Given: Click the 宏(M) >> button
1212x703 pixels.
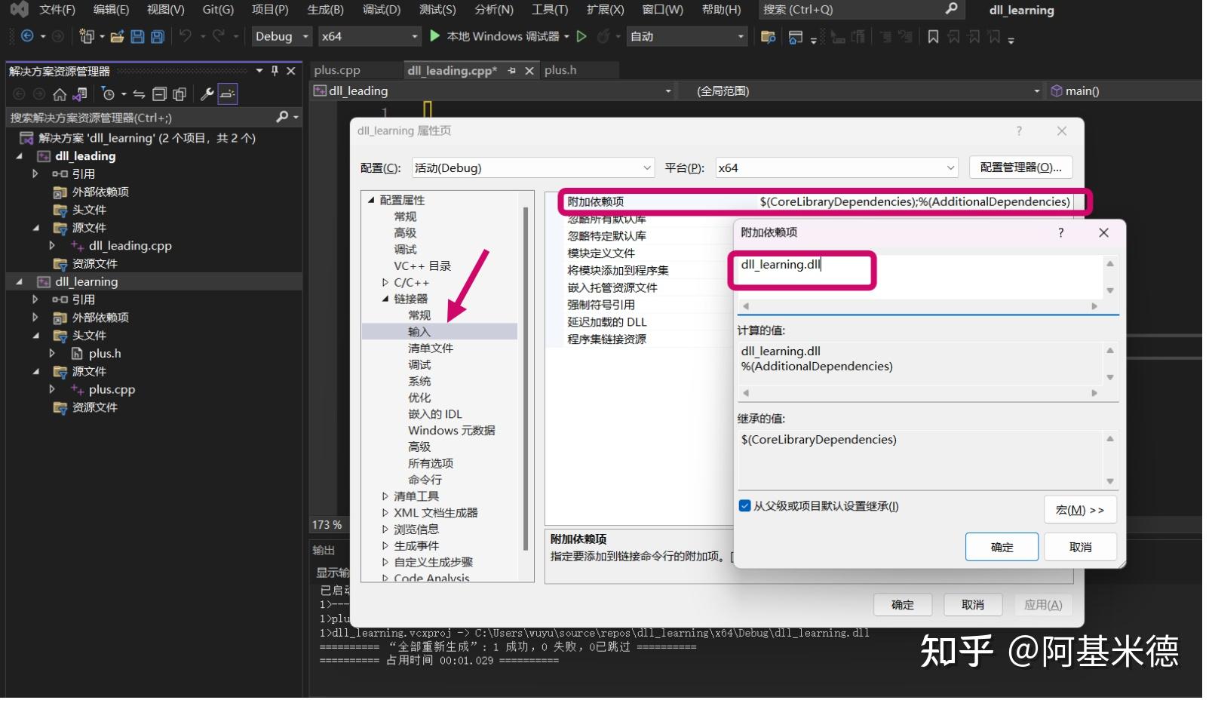Looking at the screenshot, I should [1080, 510].
